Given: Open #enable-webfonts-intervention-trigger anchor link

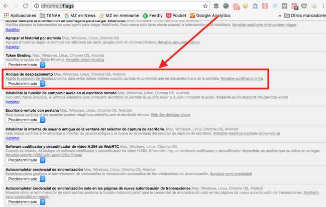Looking at the screenshot, I should pos(264,25).
